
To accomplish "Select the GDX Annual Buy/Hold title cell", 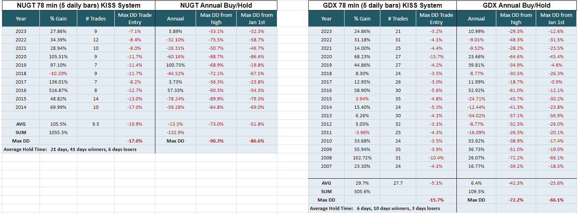I will pyautogui.click(x=516, y=5).
